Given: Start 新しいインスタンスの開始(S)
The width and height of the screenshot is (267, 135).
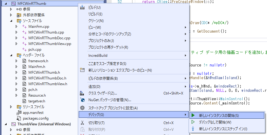Looking at the screenshot, I should [x=227, y=115].
